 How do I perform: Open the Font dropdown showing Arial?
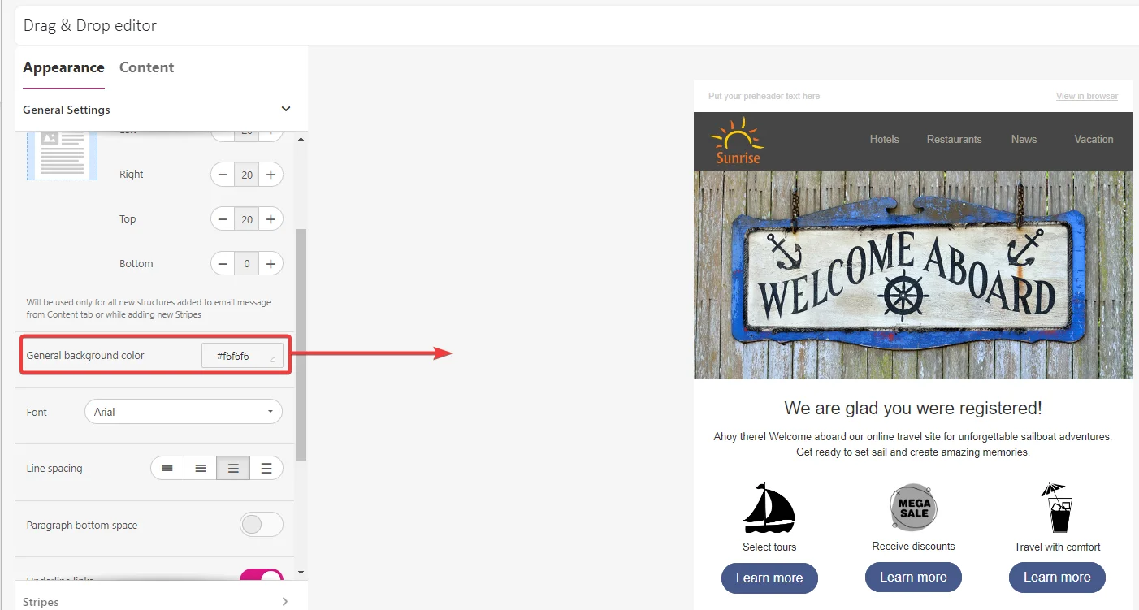pos(184,412)
